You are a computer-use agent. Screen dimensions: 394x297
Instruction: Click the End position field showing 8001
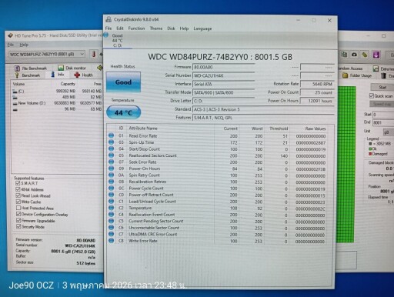click(383, 122)
